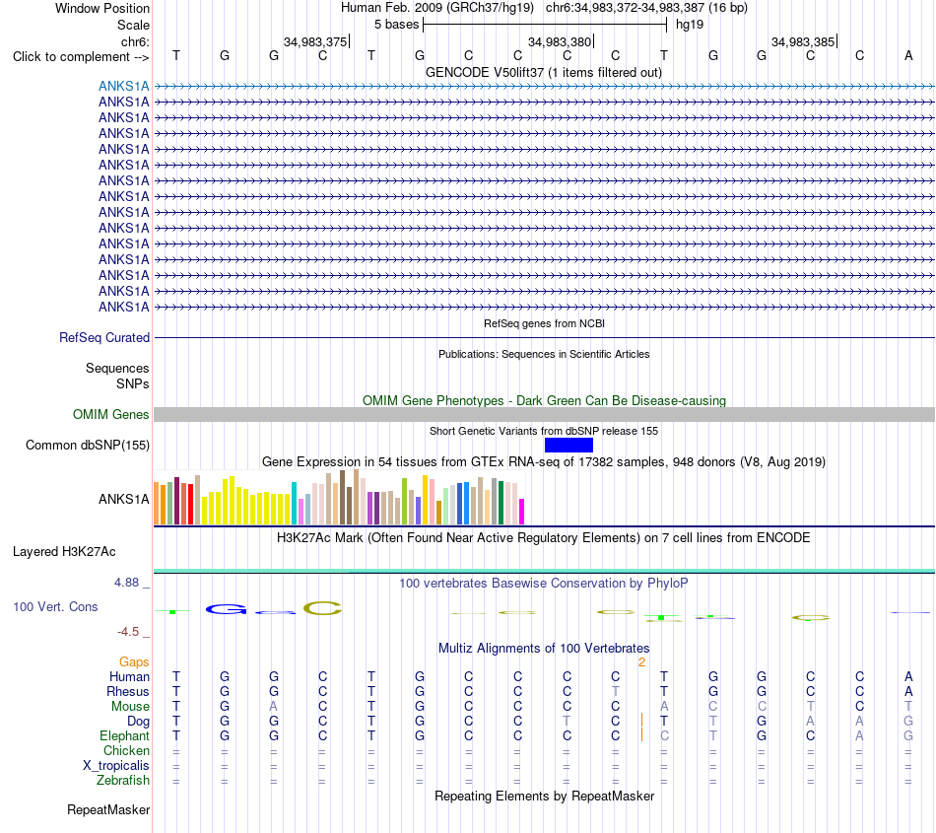The height and width of the screenshot is (833, 936).
Task: Click the RepeatMasker track label
Action: (x=108, y=809)
